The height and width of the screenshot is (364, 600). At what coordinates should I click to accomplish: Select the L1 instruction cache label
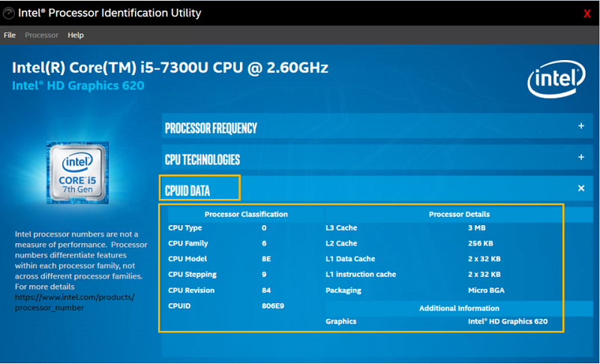(361, 275)
